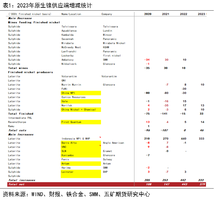Click the 'Total mines' row label

point(18,68)
